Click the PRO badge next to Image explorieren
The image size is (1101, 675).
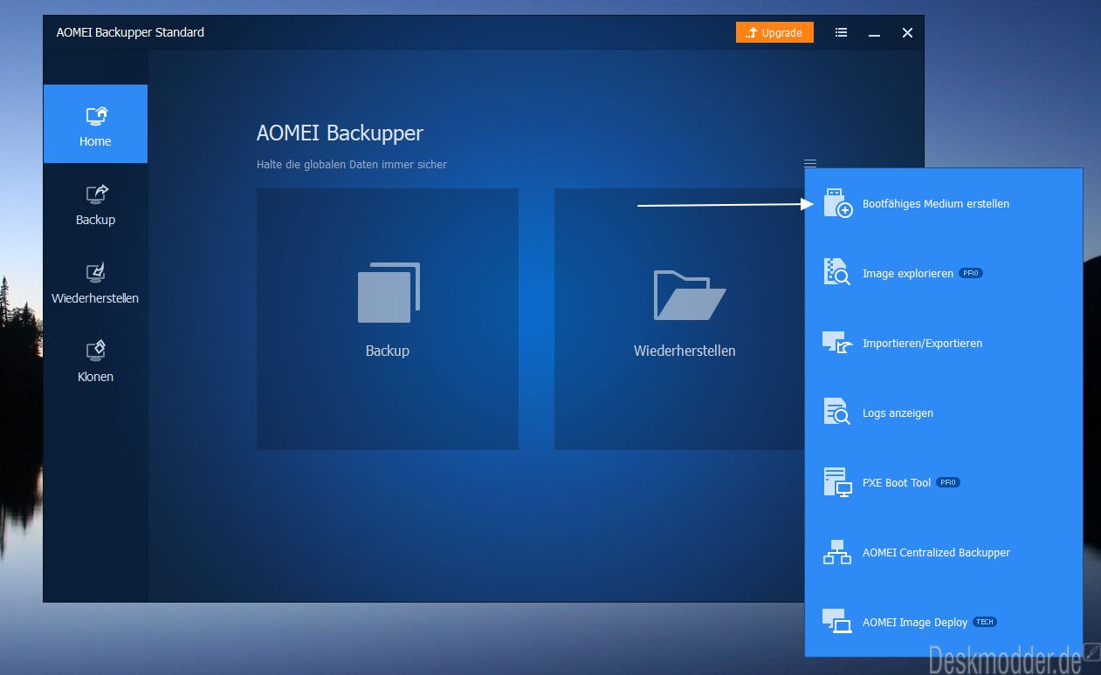(971, 273)
